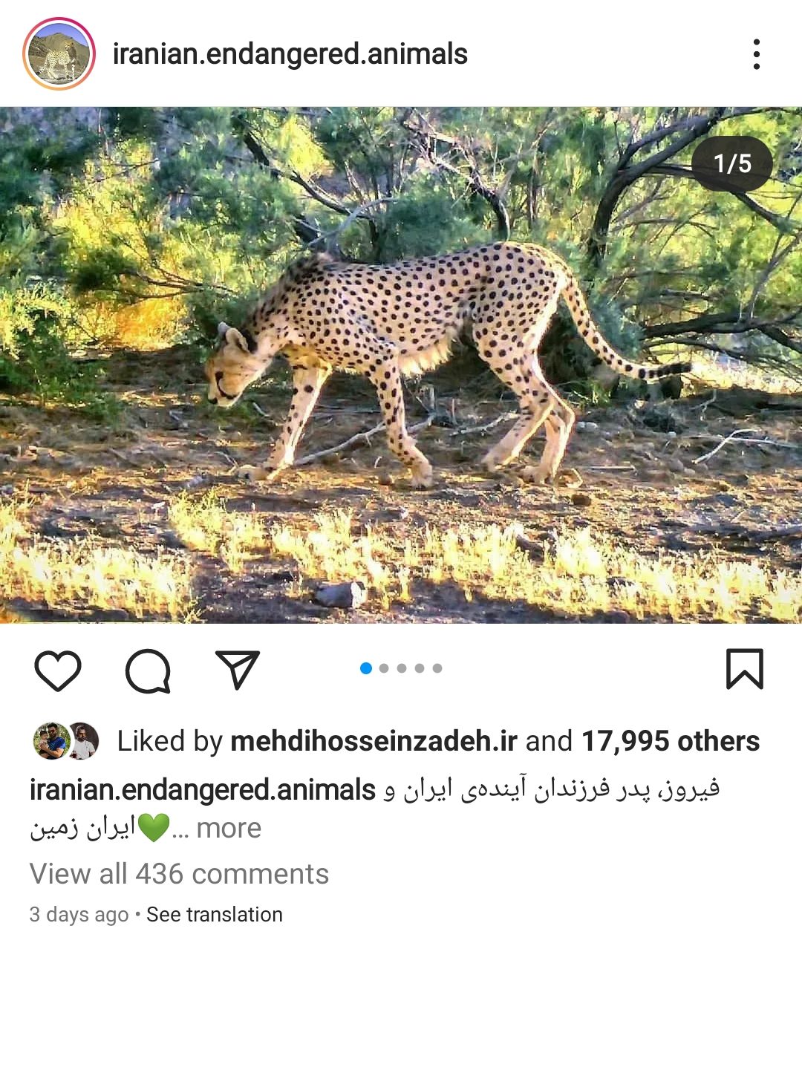
Task: Open iranian.endangered.animals profile picture story
Action: tap(59, 54)
